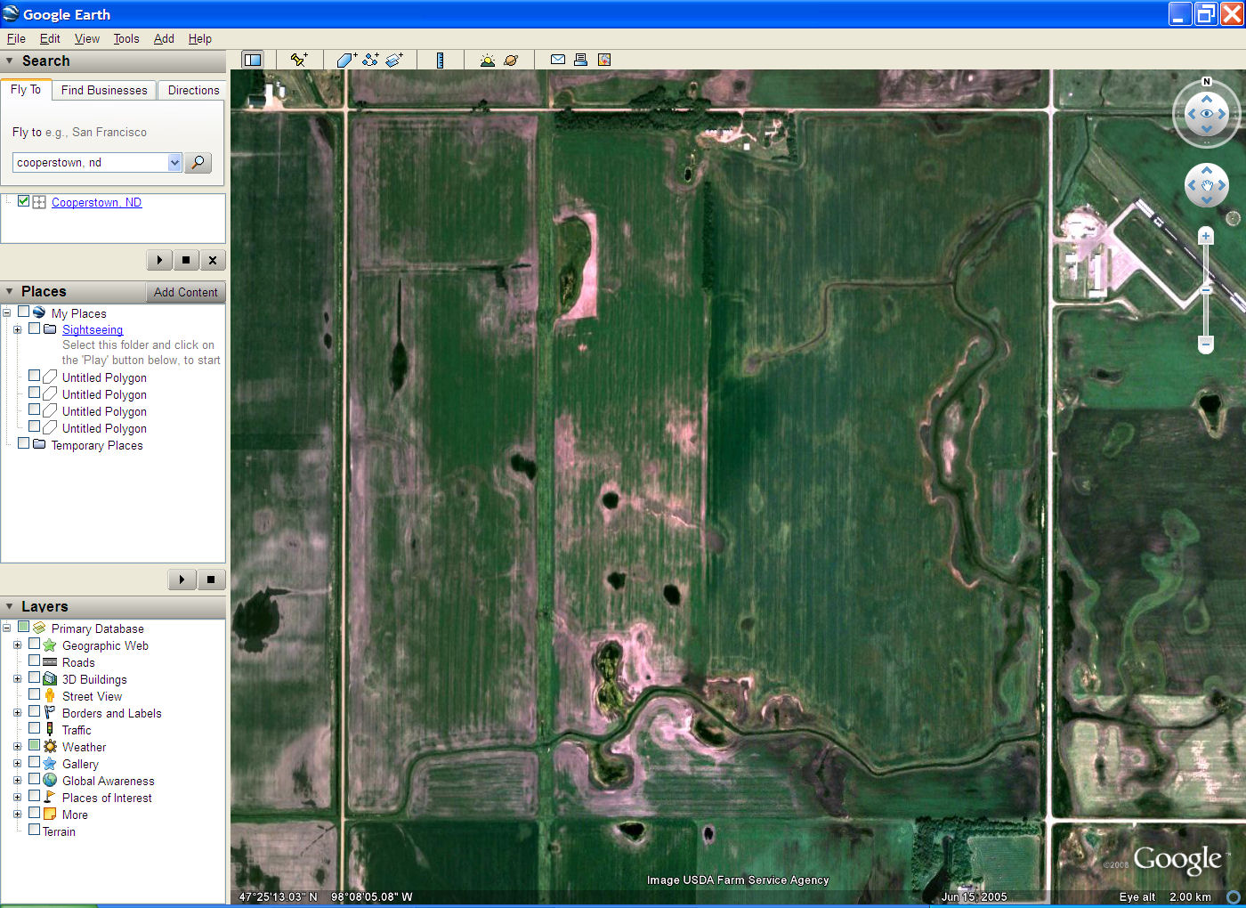Image resolution: width=1246 pixels, height=908 pixels.
Task: Expand the Global Awareness layer node
Action: click(x=17, y=780)
